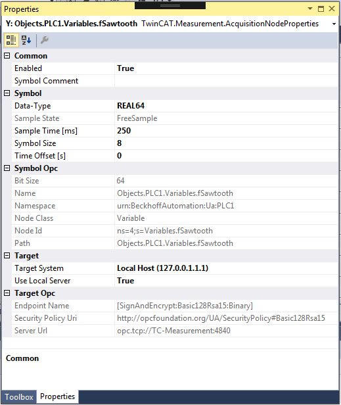Collapse the Target Opc section
The image size is (341, 405).
[x=7, y=293]
